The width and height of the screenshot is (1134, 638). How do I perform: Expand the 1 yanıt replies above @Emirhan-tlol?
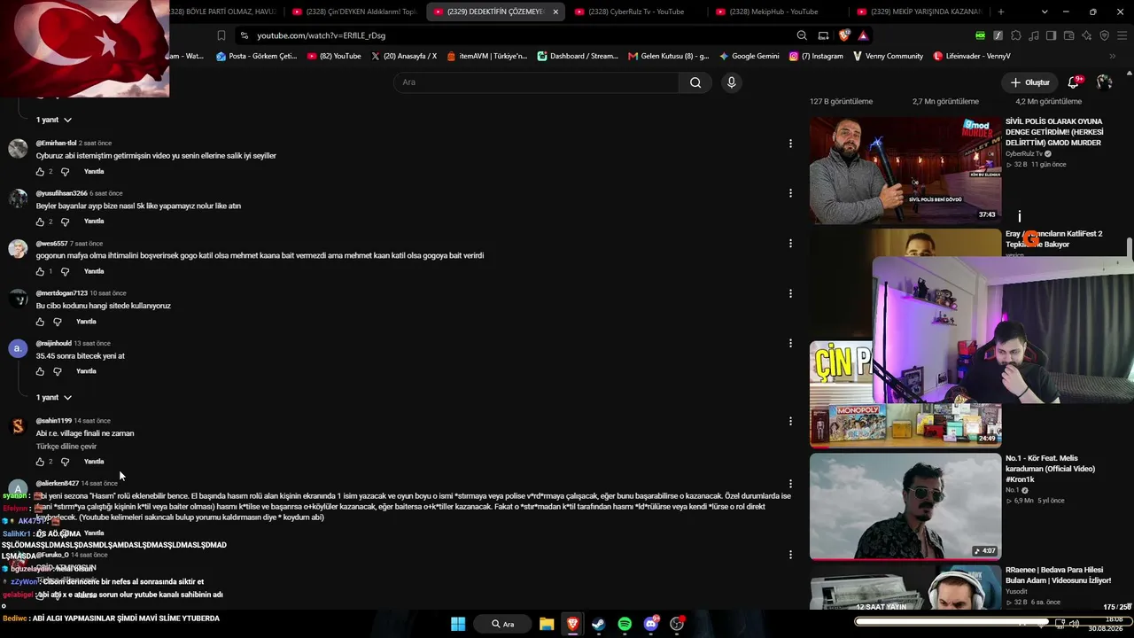[x=54, y=120]
